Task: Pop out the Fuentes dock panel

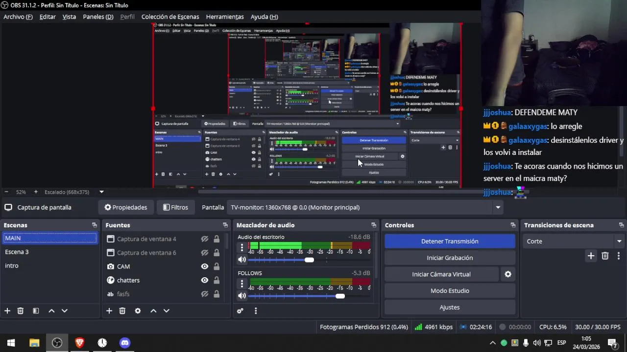Action: pos(225,225)
